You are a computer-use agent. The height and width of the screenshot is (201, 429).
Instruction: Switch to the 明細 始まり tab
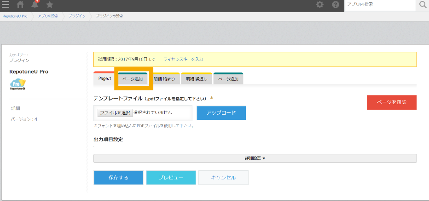164,79
